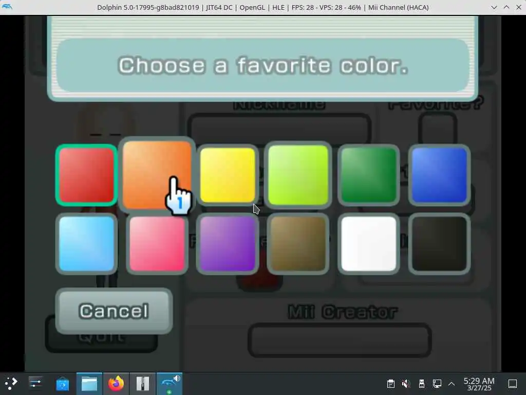Show the desktop with the corner button
The image size is (526, 395).
click(x=513, y=384)
